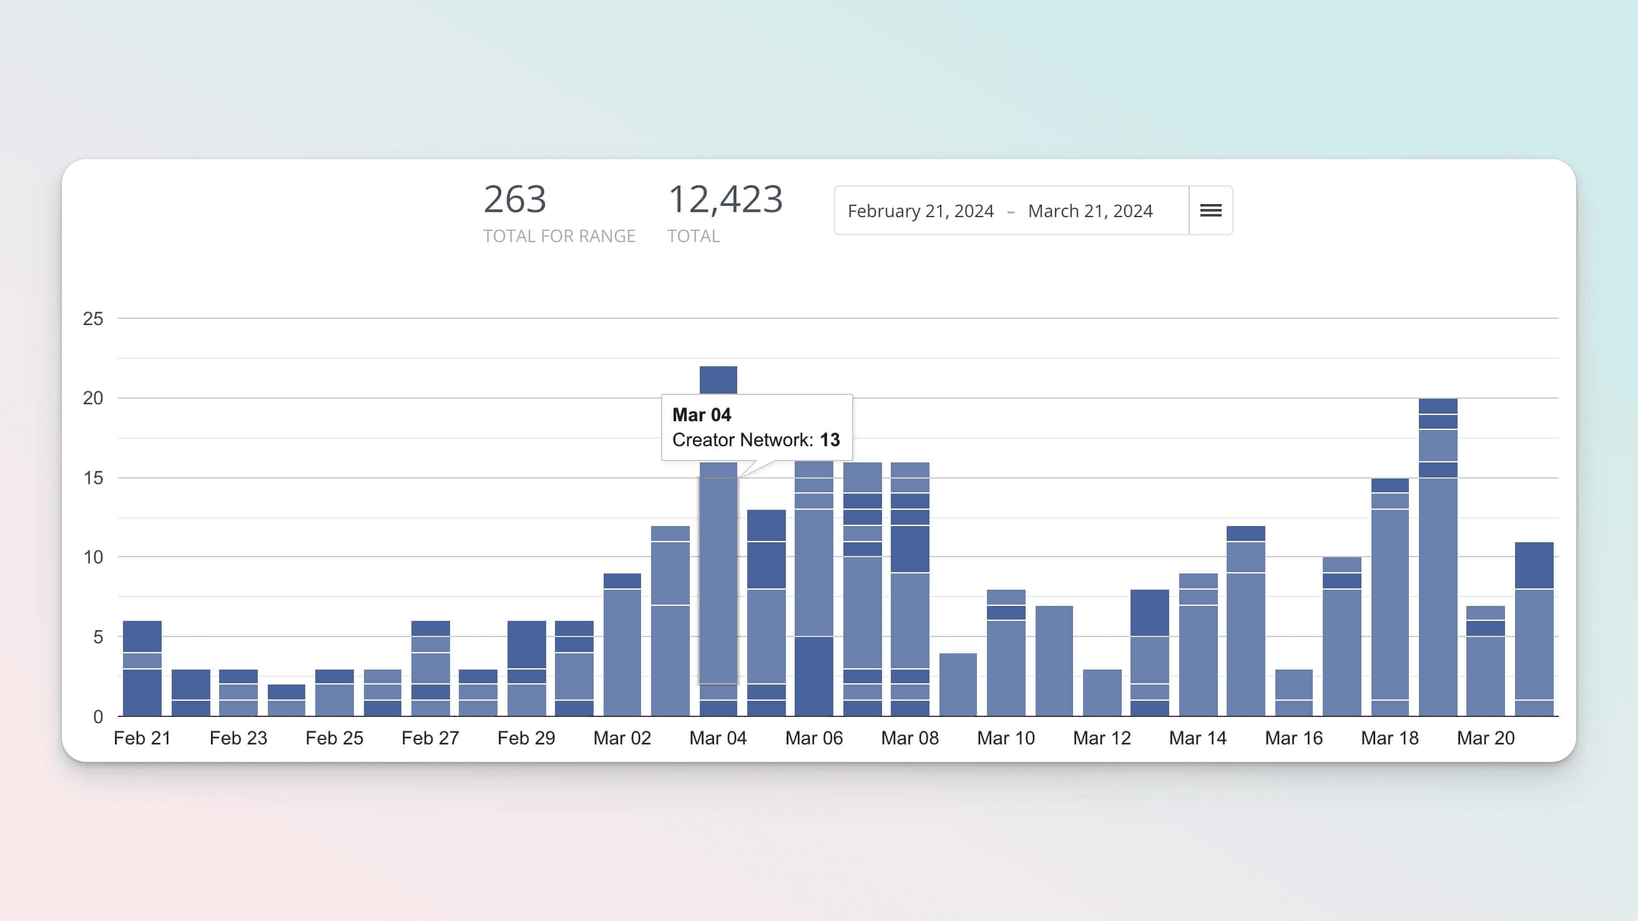
Task: Click the Mar 09 short bar
Action: (958, 685)
